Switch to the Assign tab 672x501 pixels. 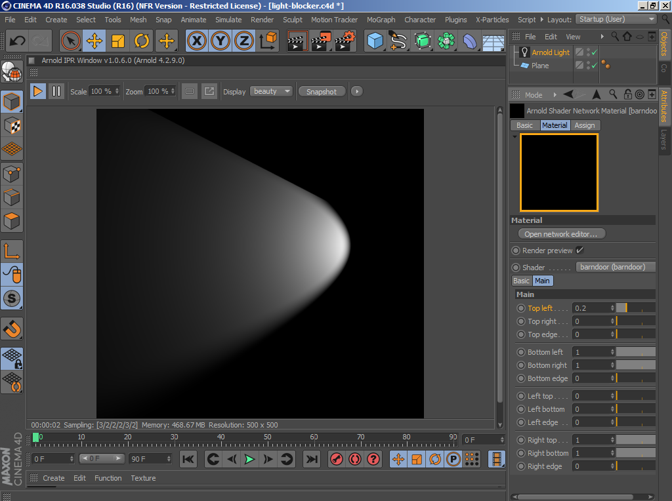click(x=584, y=125)
